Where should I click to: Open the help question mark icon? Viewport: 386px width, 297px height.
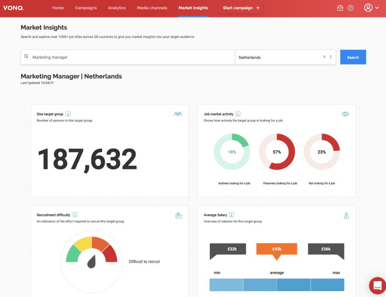click(x=351, y=8)
